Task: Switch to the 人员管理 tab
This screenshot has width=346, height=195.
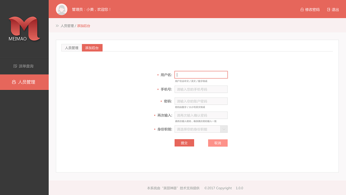Action: point(72,48)
